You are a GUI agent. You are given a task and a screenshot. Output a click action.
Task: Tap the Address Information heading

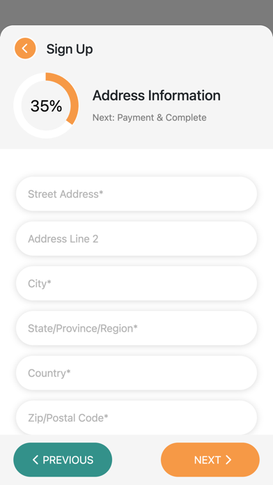[157, 95]
